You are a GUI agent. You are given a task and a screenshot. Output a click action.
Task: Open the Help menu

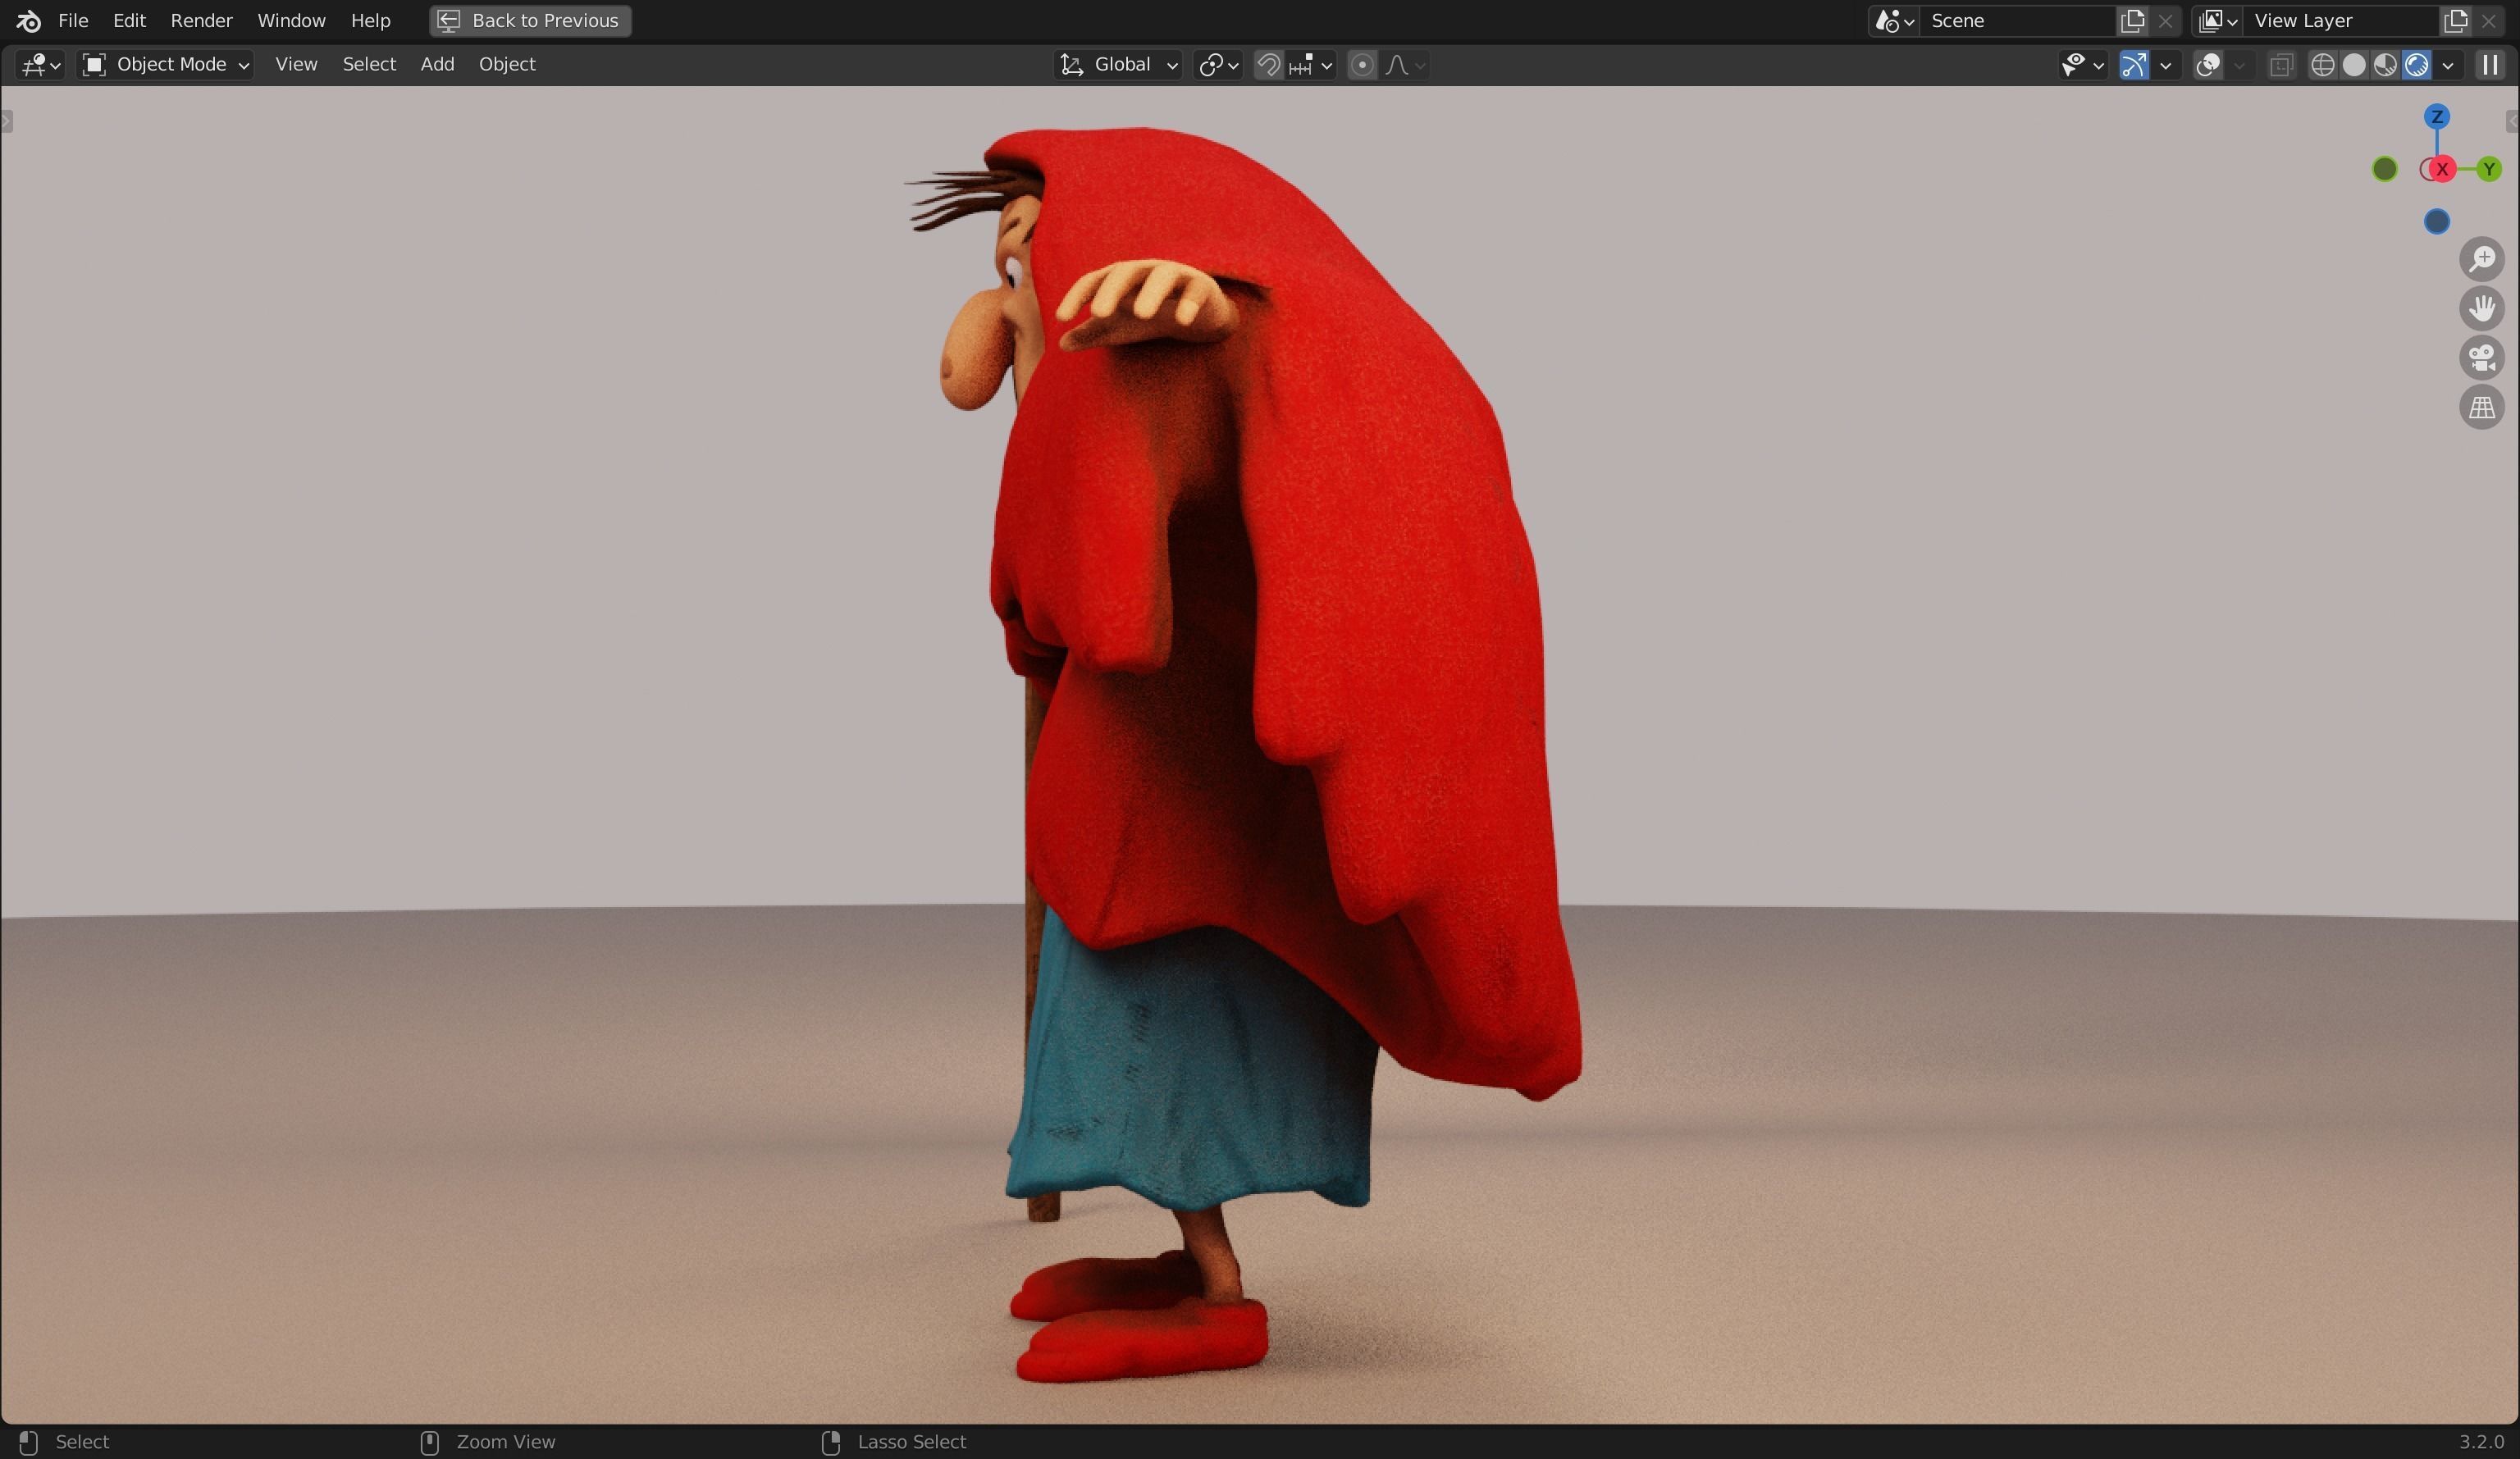370,21
